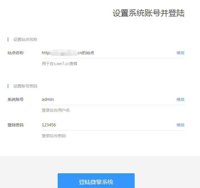
Task: Click the 系统账号 field label
Action: point(16,99)
